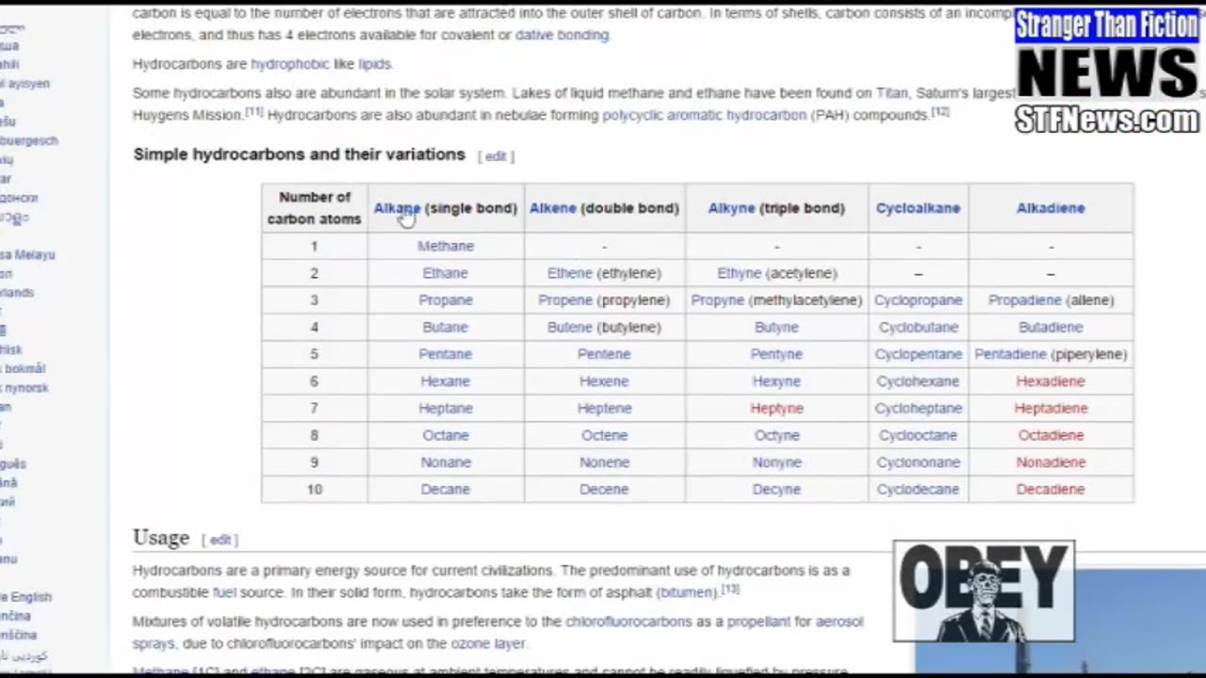The height and width of the screenshot is (678, 1206).
Task: Visit the red Decadiene link
Action: [x=1051, y=490]
